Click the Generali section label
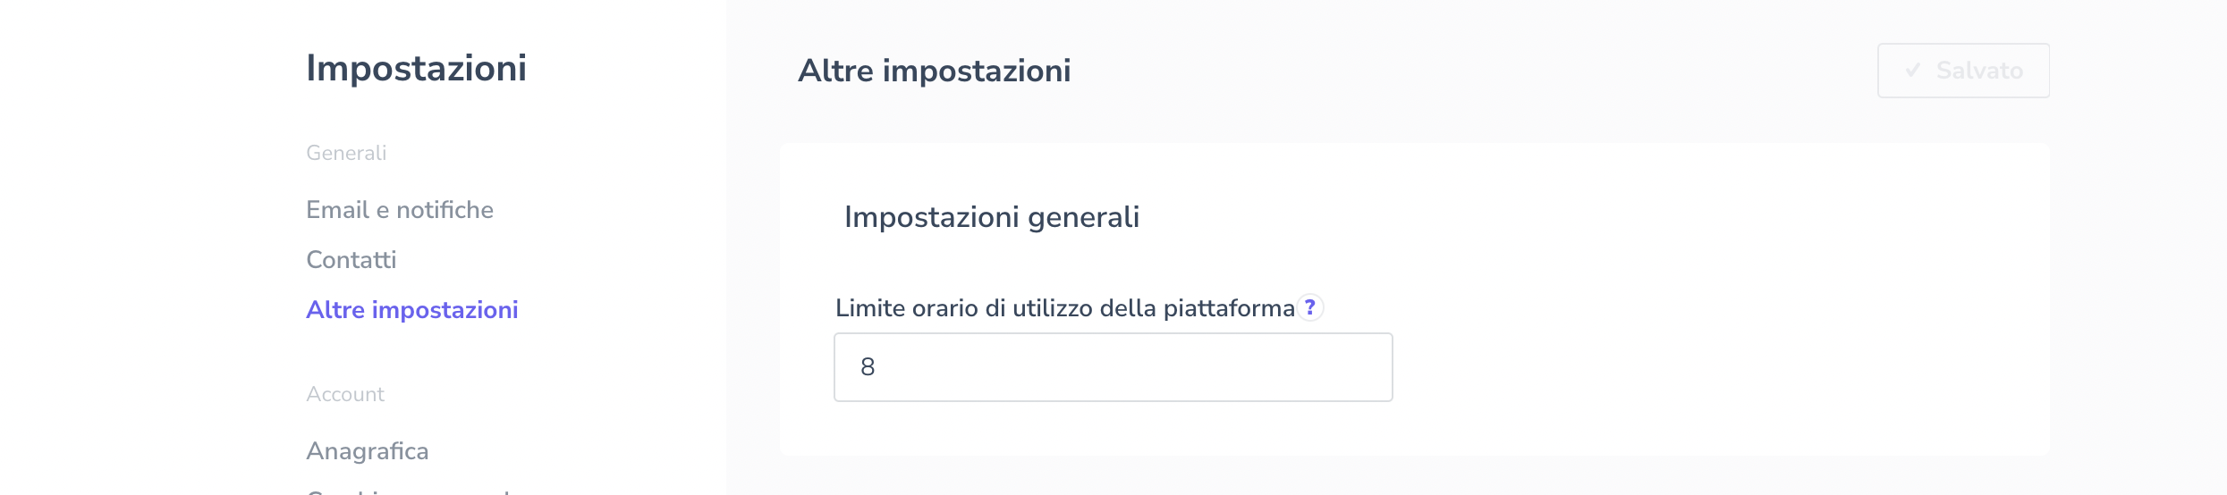This screenshot has height=495, width=2227. 346,153
